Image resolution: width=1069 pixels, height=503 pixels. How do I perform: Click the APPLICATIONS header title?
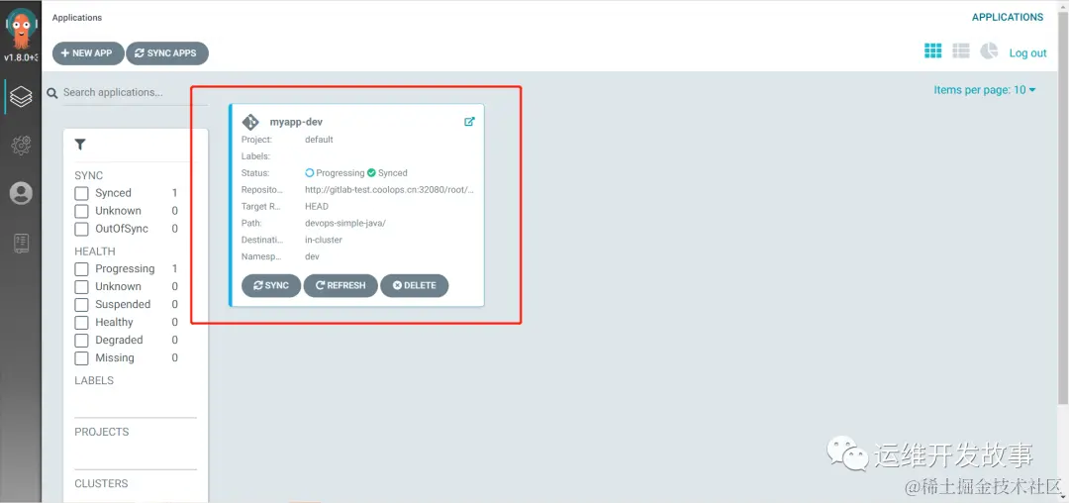[1008, 17]
